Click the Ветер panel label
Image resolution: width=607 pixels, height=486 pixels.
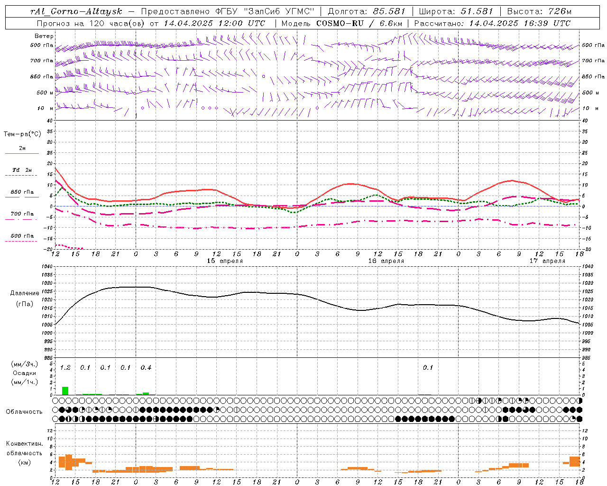[44, 36]
